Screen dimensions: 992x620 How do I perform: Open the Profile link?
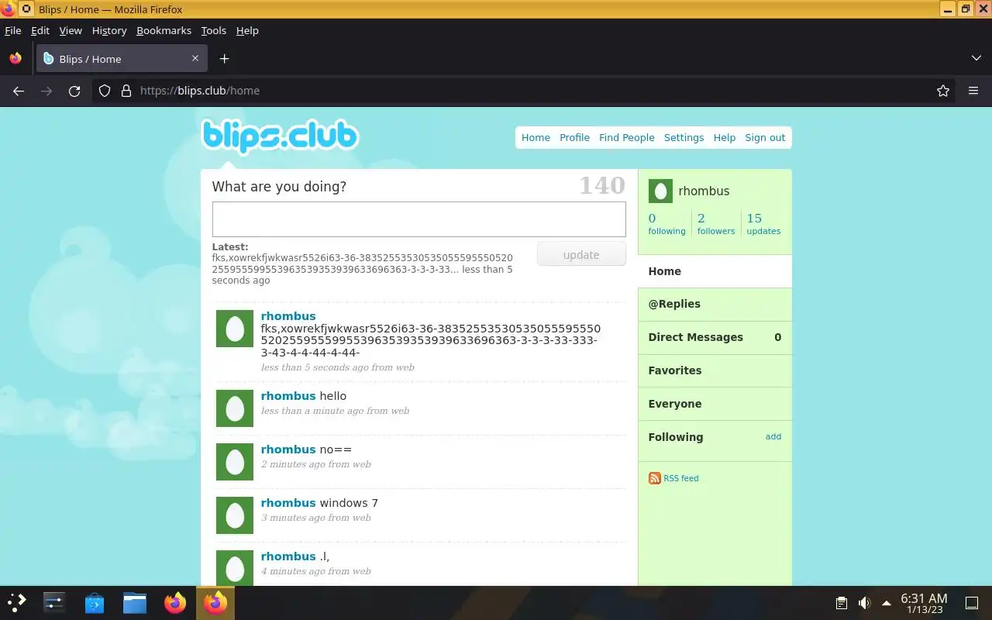(x=574, y=137)
